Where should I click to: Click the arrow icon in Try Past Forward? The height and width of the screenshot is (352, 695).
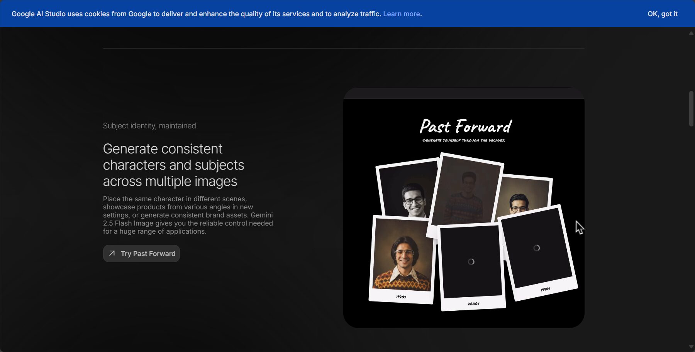[112, 253]
